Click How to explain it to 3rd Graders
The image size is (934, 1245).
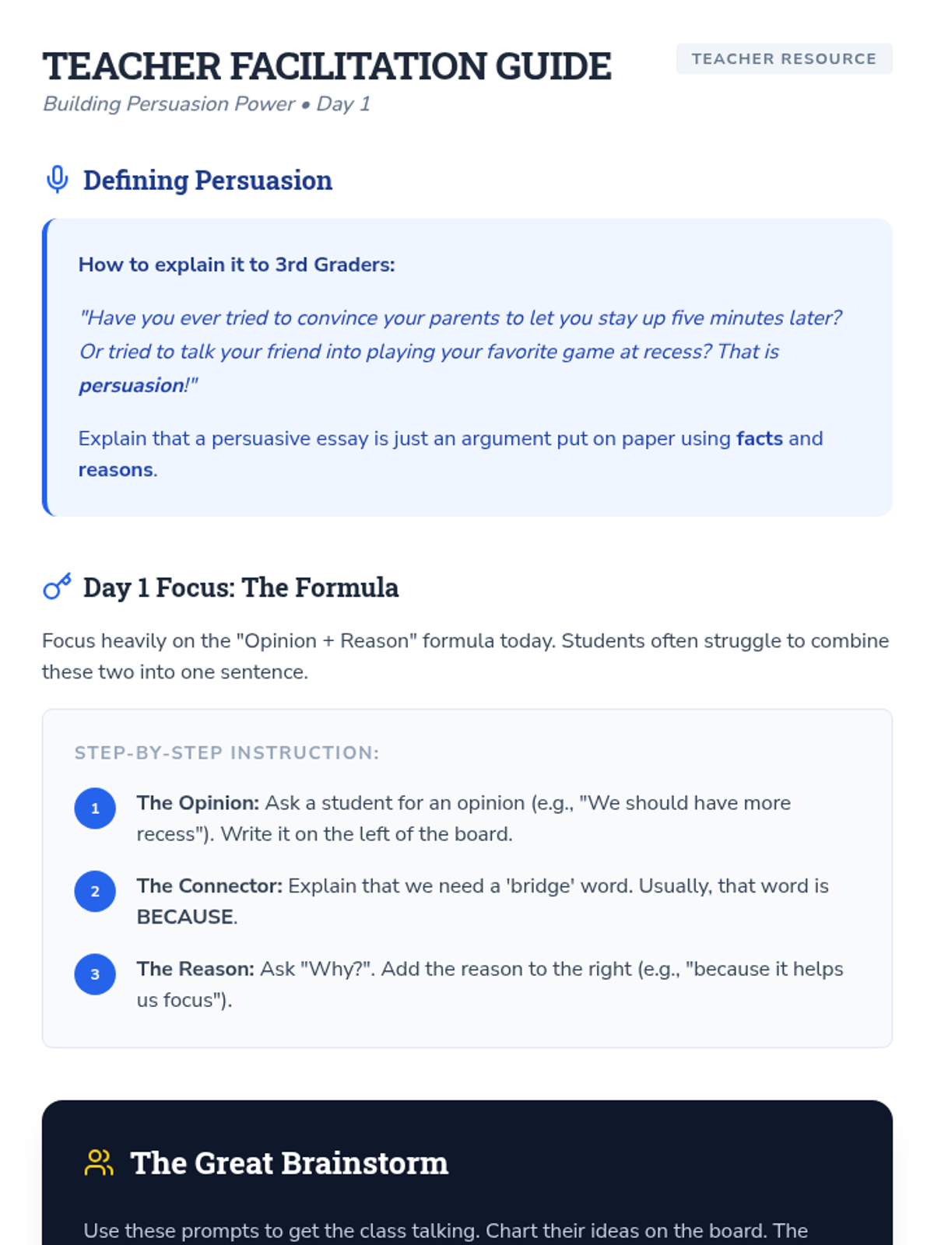(237, 265)
